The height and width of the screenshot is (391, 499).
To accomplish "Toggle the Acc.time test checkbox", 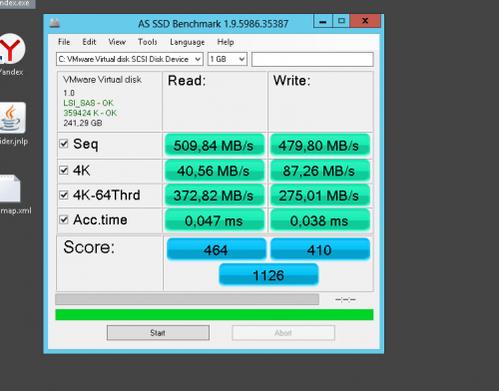I will click(x=64, y=219).
